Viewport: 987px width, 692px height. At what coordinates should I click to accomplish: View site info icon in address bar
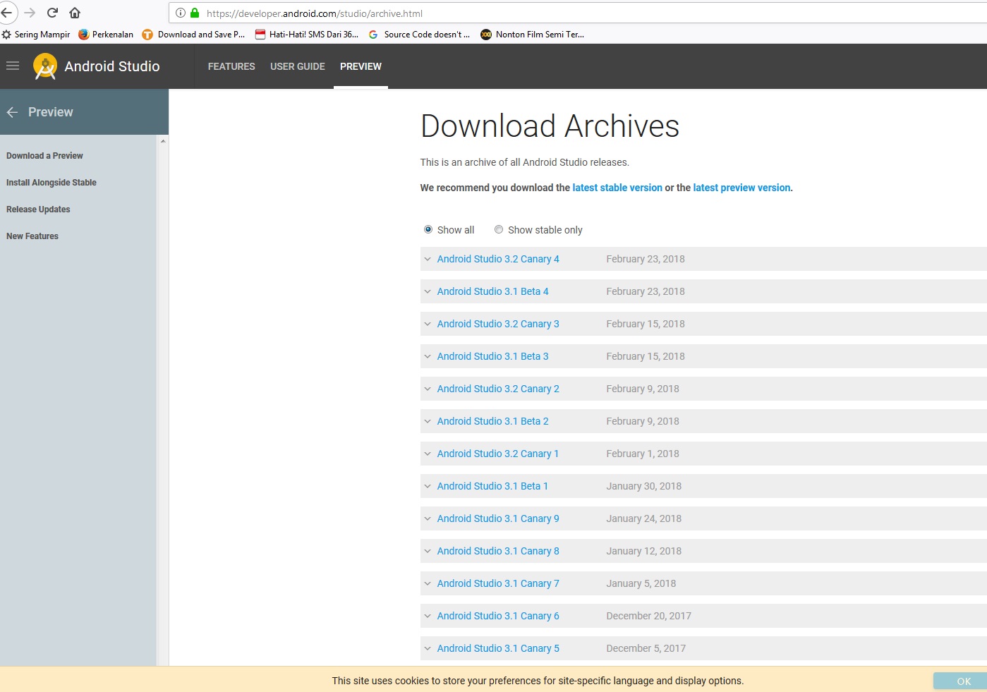(x=181, y=13)
